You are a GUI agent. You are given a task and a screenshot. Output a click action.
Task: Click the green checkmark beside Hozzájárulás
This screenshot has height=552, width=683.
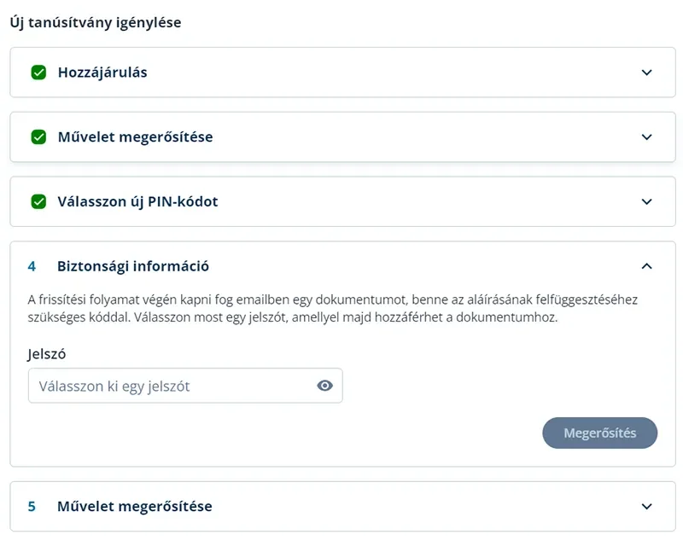point(38,73)
